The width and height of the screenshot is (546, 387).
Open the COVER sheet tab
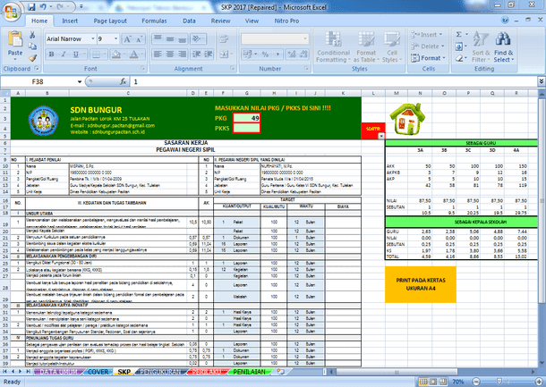click(x=98, y=372)
